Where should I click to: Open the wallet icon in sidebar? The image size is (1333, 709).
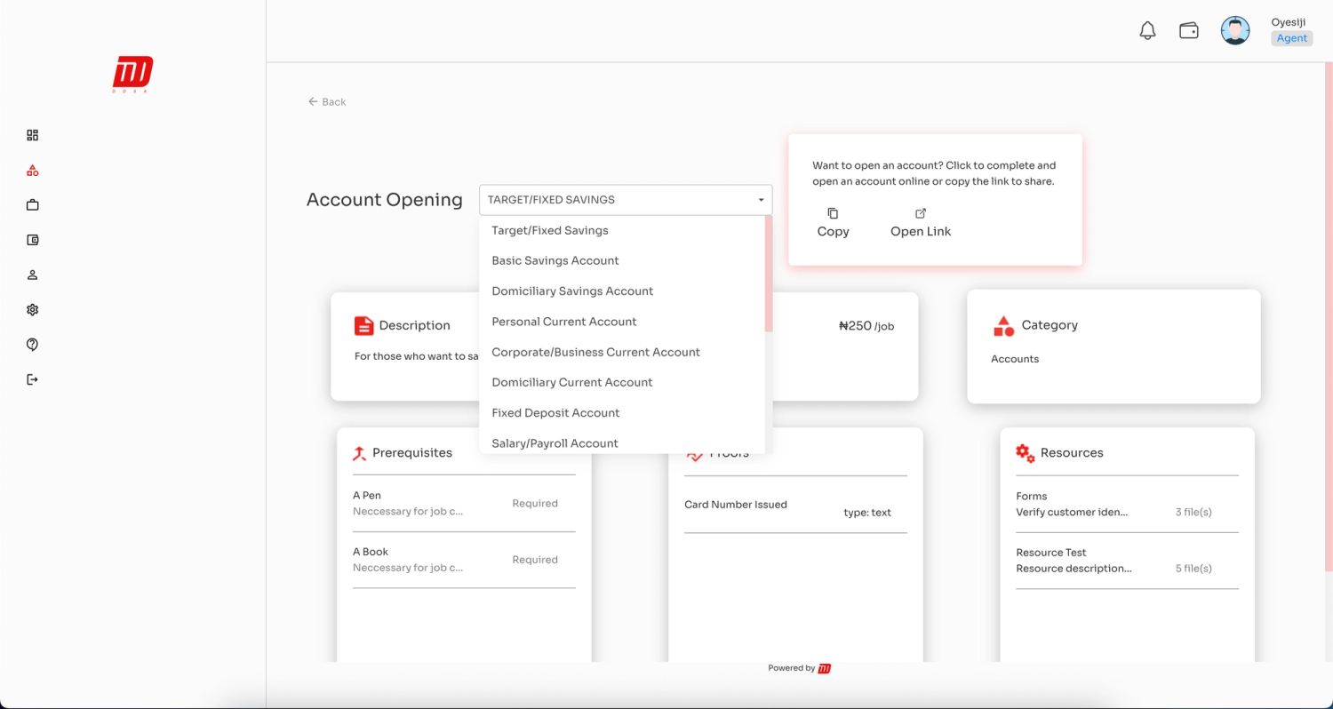(x=33, y=240)
